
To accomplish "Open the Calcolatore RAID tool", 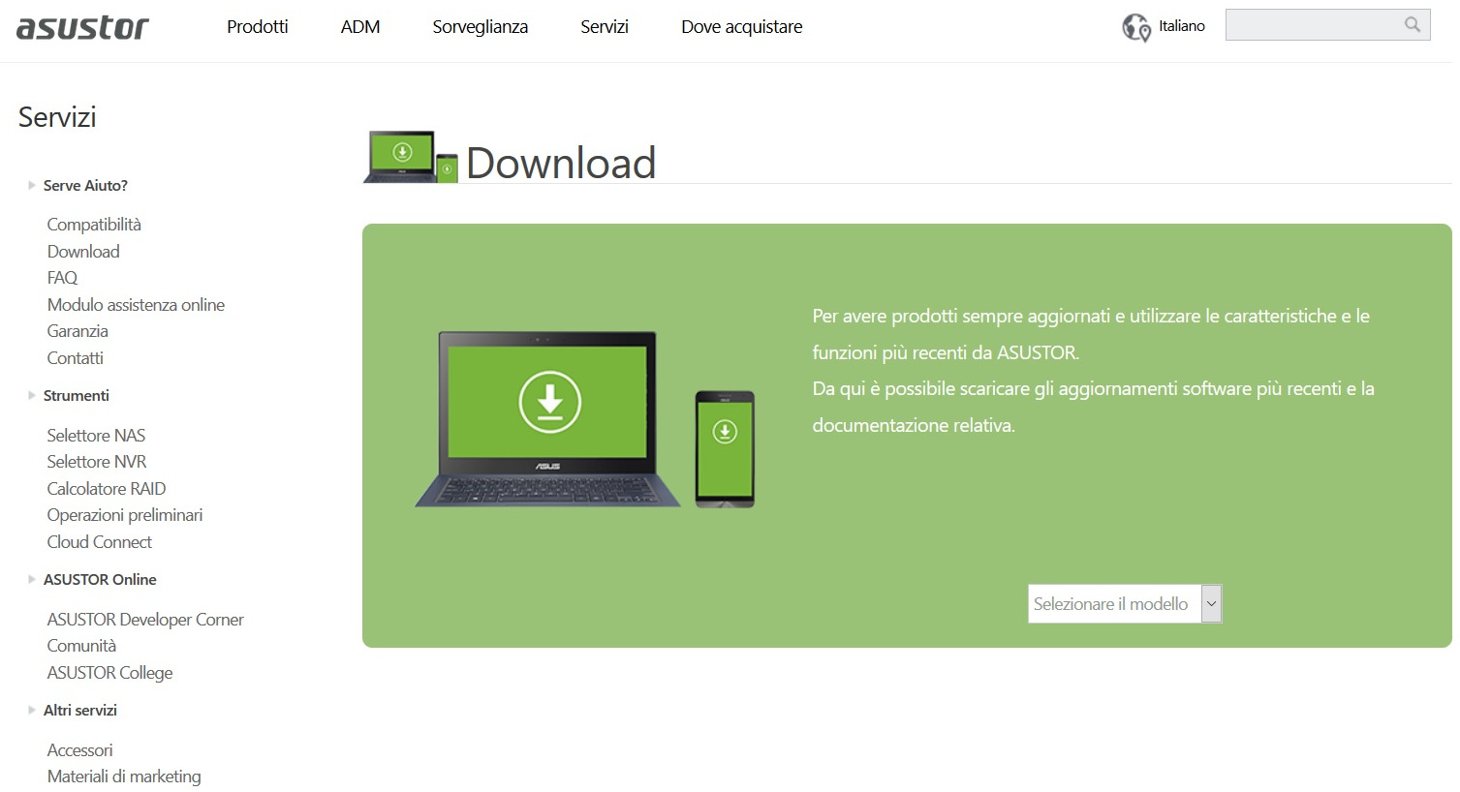I will pos(107,489).
